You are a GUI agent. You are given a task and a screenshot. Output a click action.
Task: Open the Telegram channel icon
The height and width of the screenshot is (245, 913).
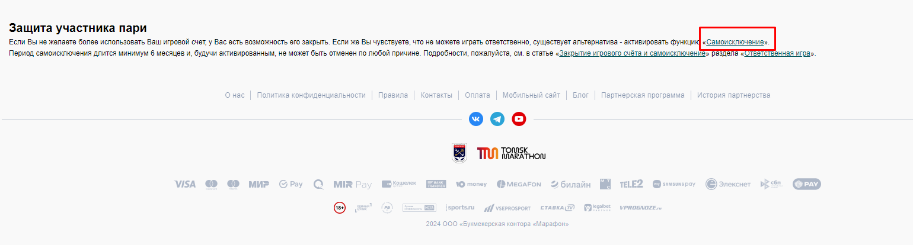[497, 119]
